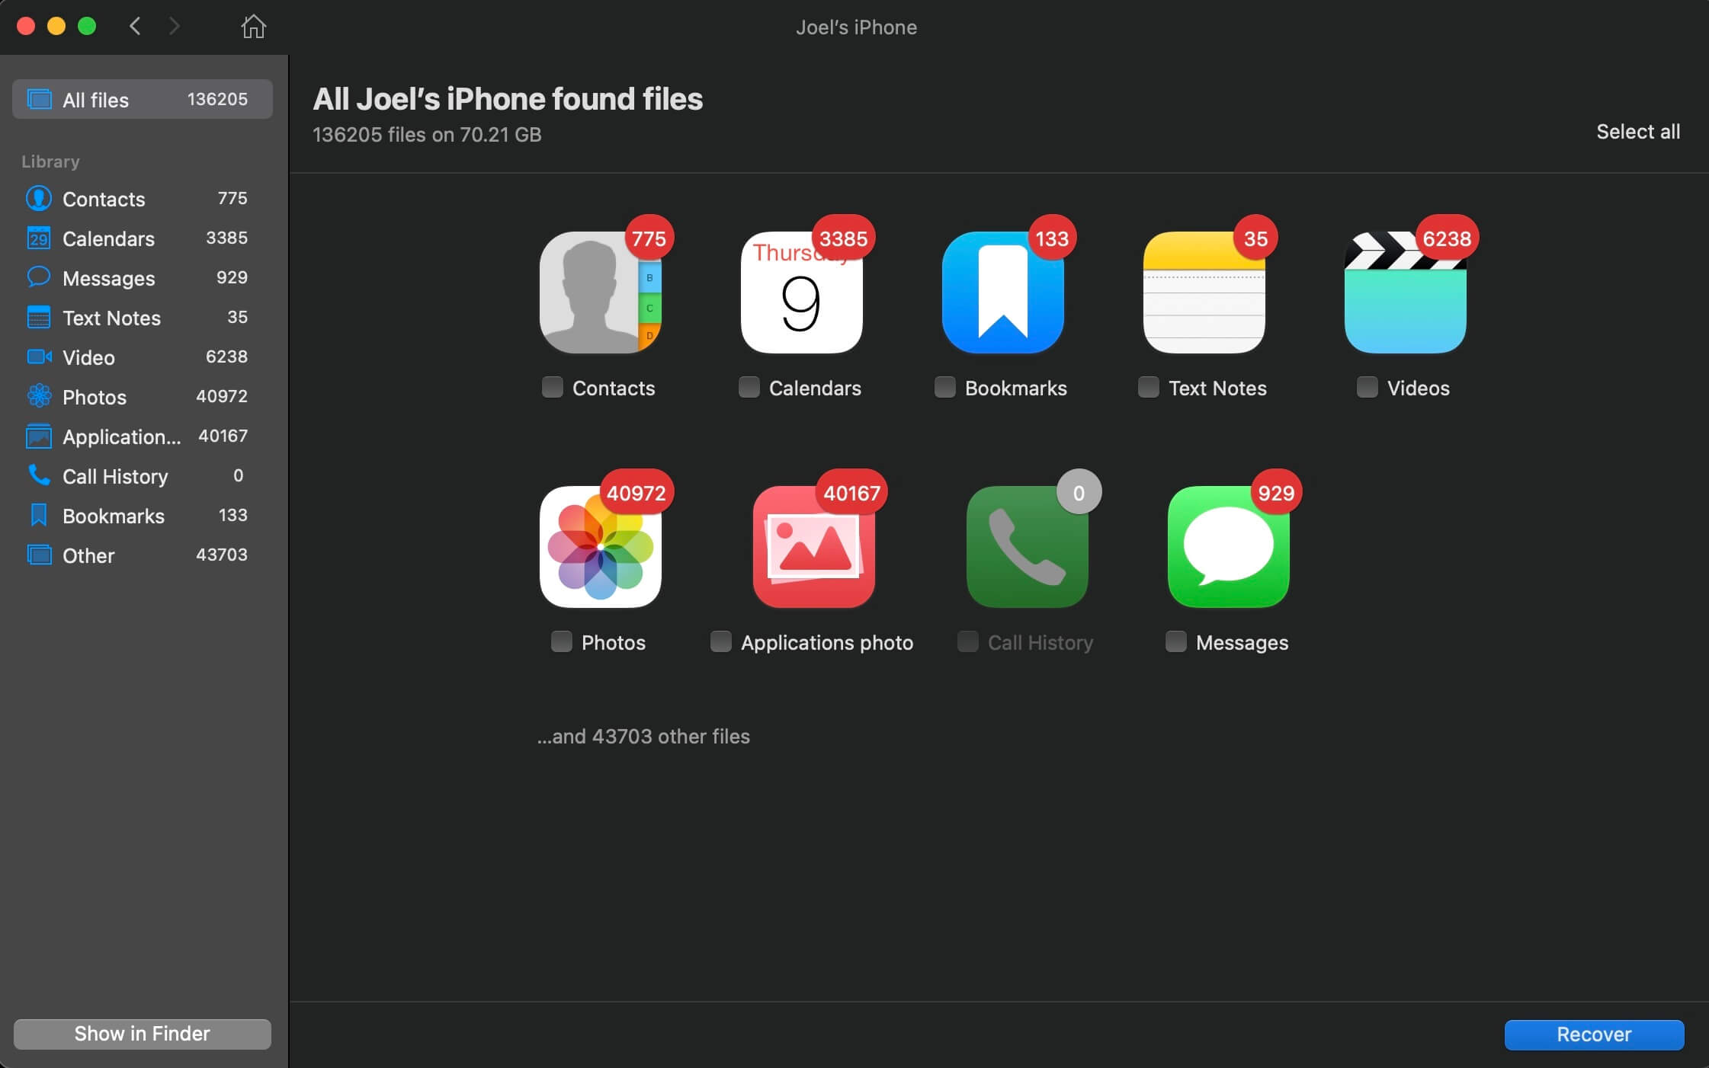The image size is (1709, 1068).
Task: Tick the Calendars checkbox
Action: coord(749,387)
